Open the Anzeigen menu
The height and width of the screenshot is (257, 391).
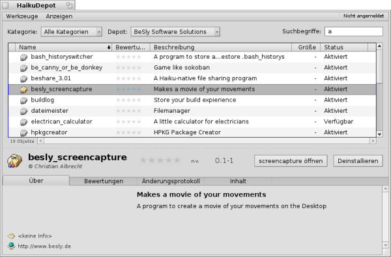coord(59,16)
